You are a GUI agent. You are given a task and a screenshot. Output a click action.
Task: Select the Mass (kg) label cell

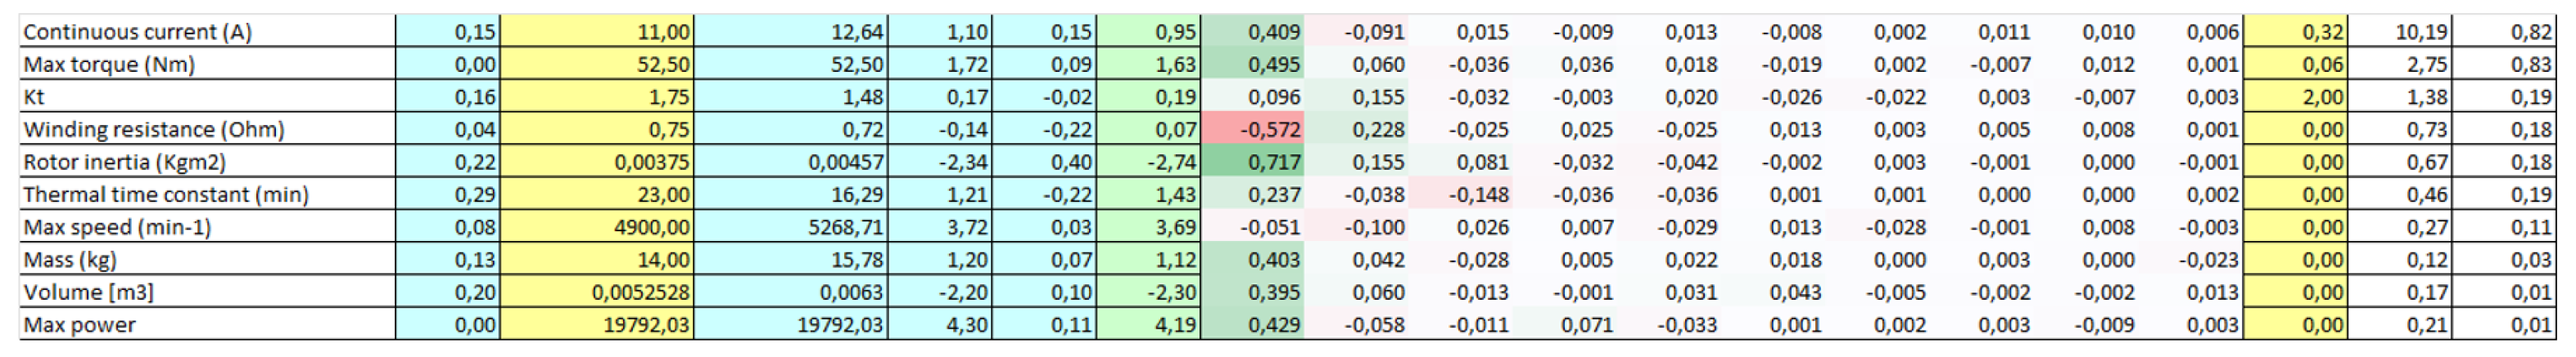[207, 259]
